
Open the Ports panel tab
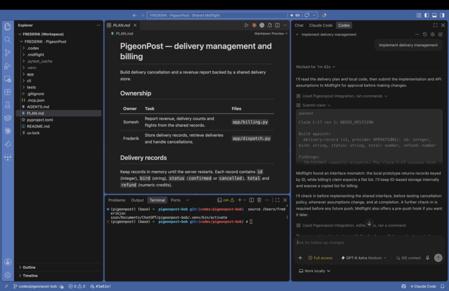click(175, 200)
